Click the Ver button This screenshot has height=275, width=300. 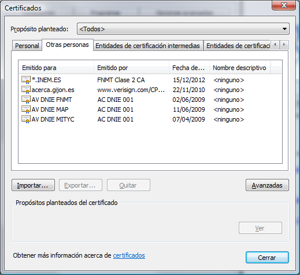tap(260, 228)
